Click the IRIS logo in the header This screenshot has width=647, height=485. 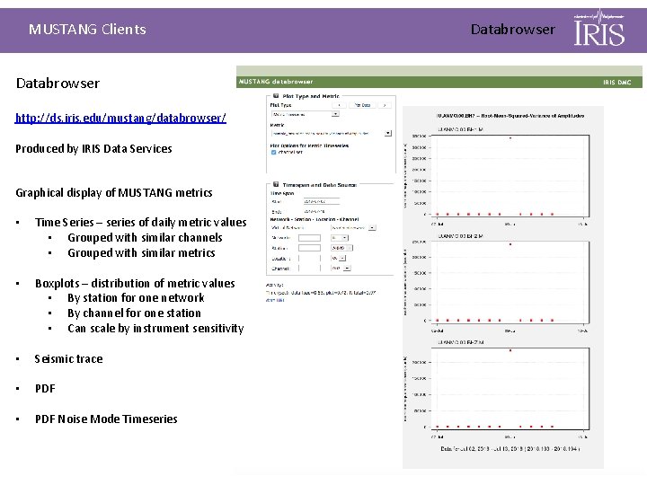coord(599,29)
